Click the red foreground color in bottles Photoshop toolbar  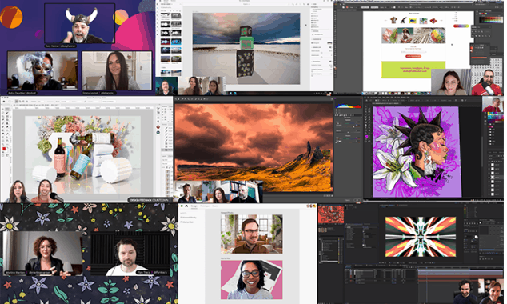4,149
